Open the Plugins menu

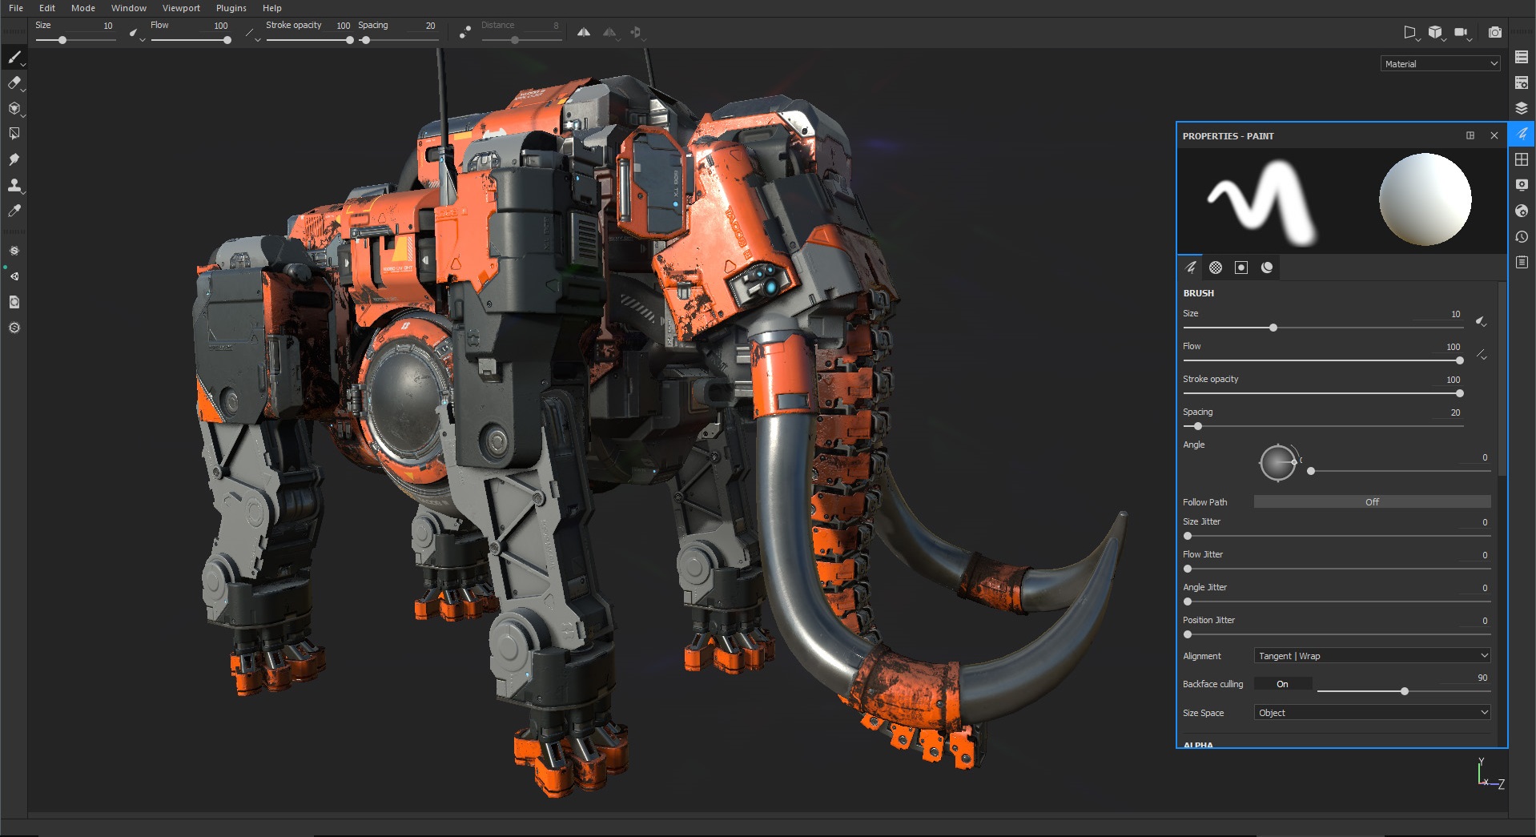(x=231, y=8)
